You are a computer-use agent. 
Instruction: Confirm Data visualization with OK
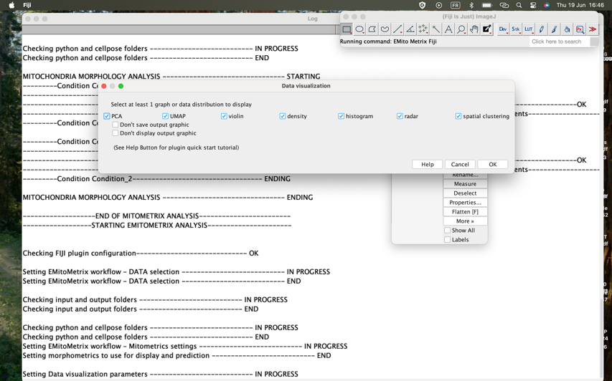pyautogui.click(x=493, y=165)
